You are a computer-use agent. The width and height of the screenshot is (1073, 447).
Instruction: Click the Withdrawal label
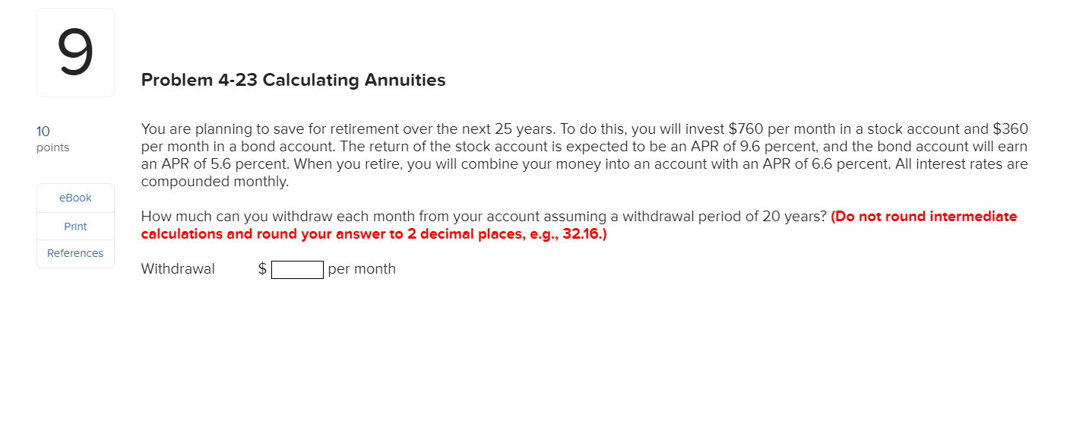177,268
